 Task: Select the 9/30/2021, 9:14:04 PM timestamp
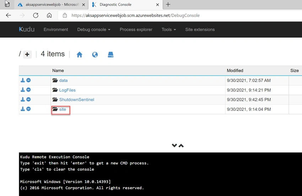[x=249, y=109]
